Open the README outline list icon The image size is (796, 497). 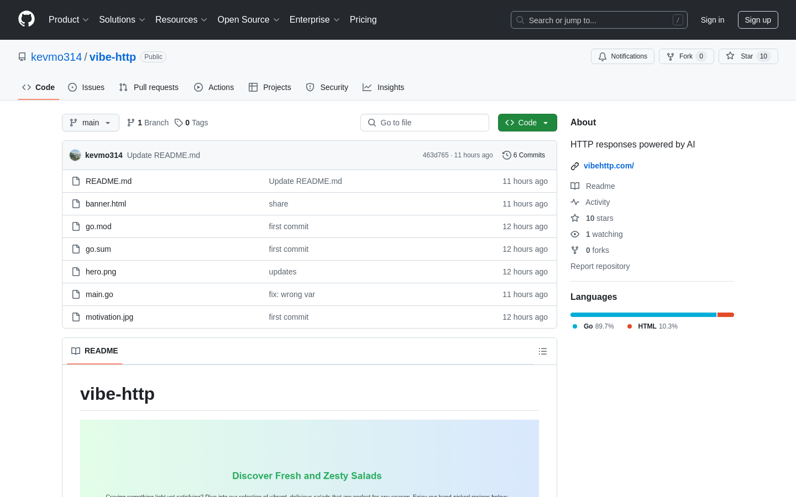pyautogui.click(x=543, y=351)
